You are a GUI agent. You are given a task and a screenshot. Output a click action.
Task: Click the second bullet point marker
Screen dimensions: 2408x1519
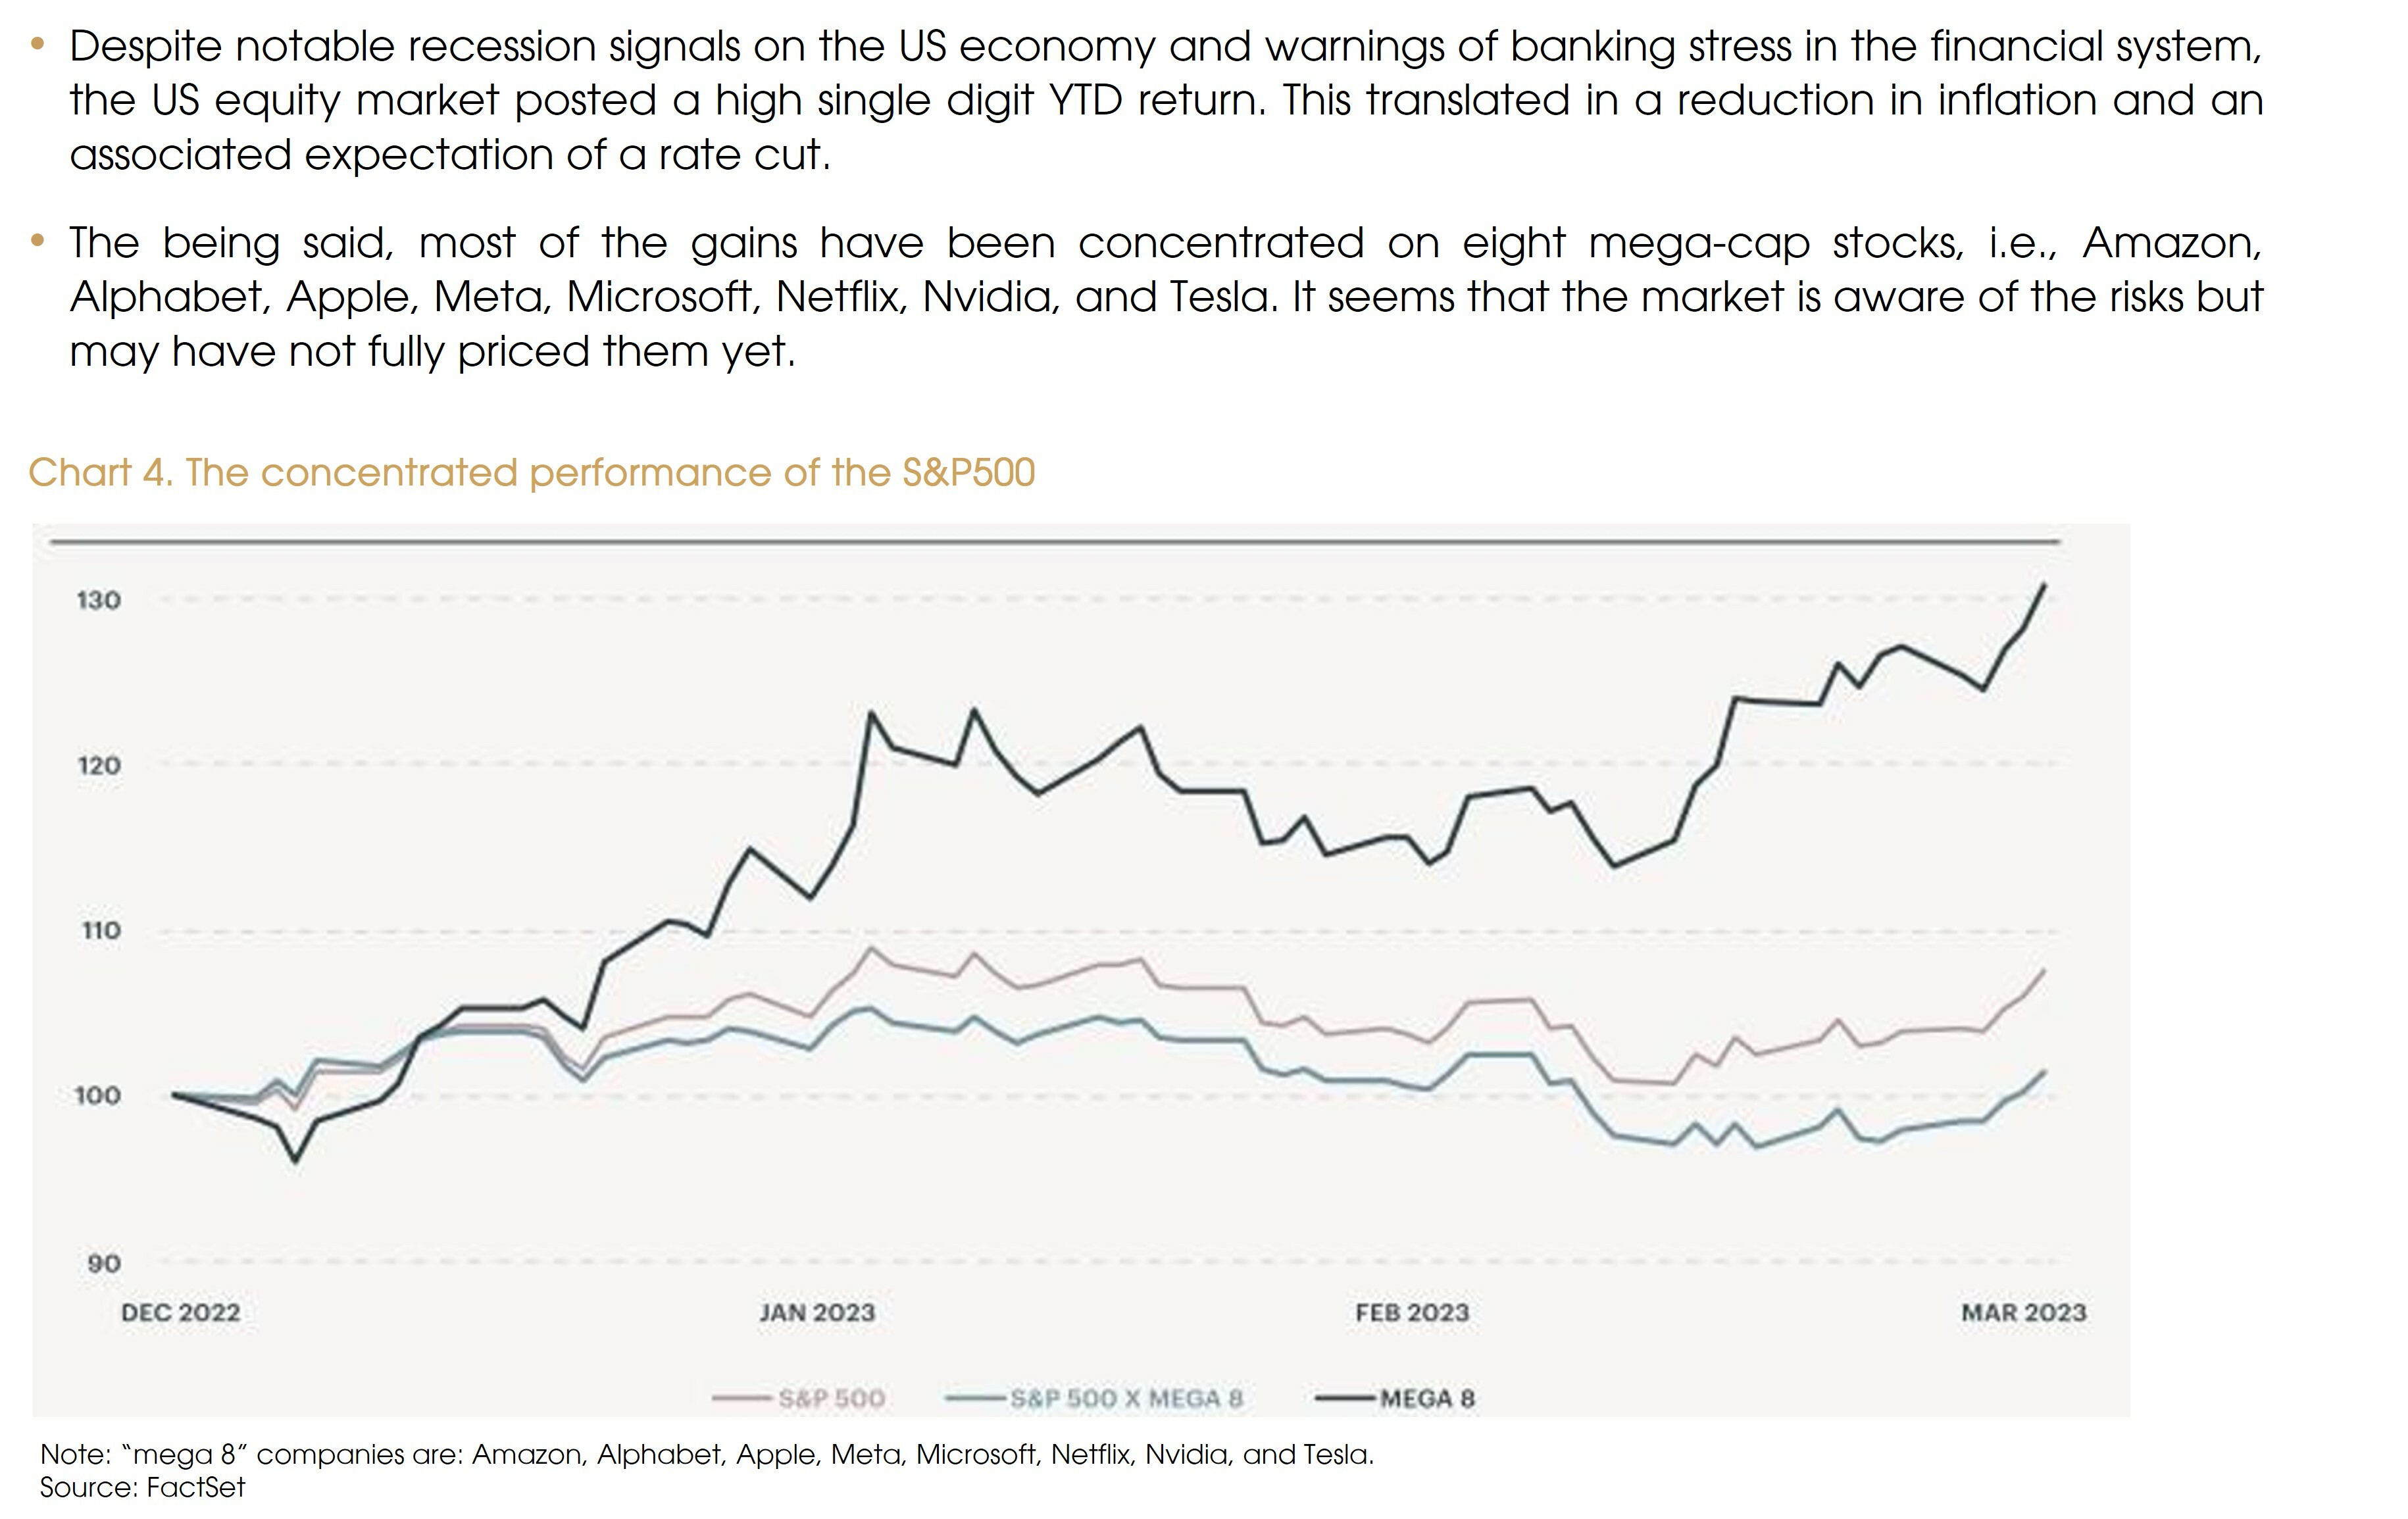tap(38, 241)
